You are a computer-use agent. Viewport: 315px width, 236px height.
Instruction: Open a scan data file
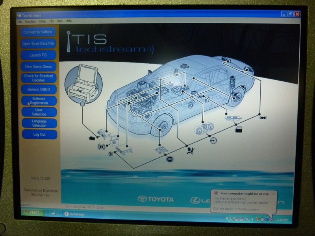38,43
